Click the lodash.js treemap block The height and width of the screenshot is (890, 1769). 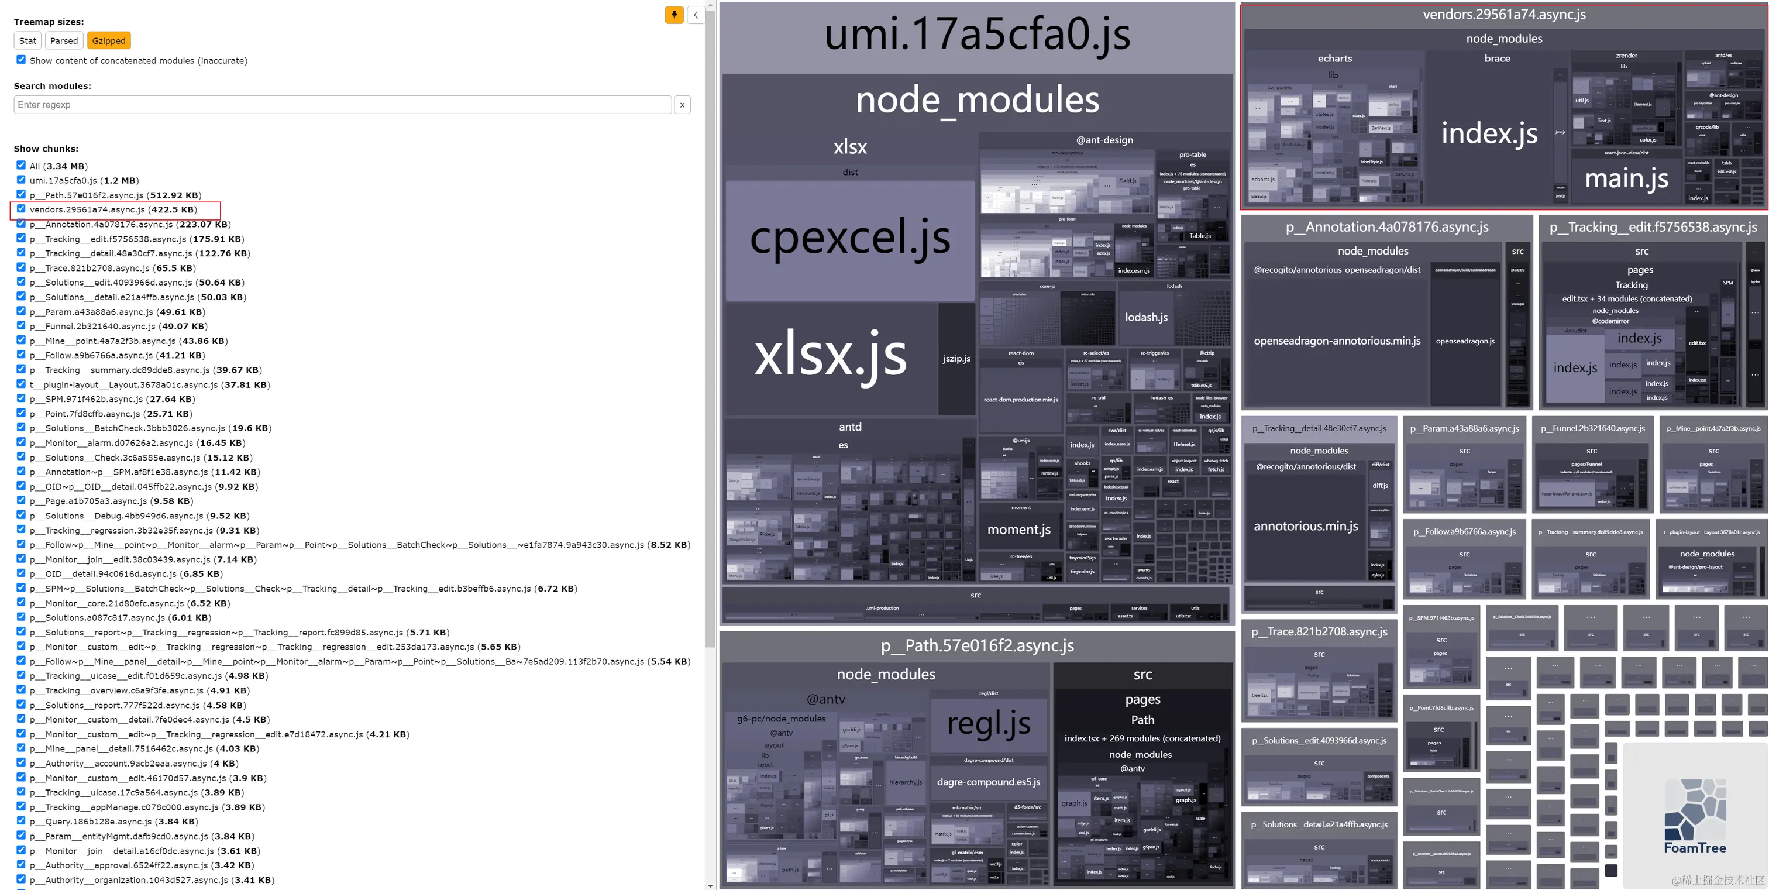[x=1145, y=317]
